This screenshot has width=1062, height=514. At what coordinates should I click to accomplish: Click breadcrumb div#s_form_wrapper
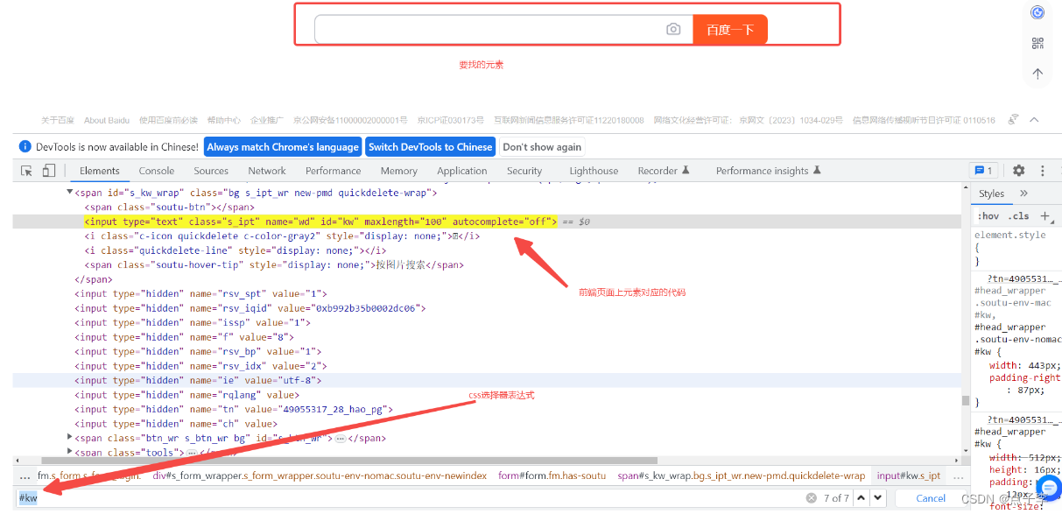pyautogui.click(x=320, y=475)
